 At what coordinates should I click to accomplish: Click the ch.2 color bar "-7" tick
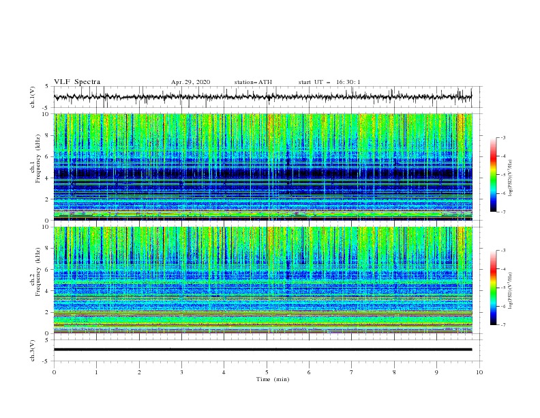pyautogui.click(x=502, y=325)
